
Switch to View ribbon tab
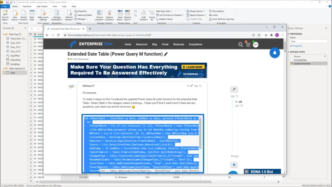point(55,6)
